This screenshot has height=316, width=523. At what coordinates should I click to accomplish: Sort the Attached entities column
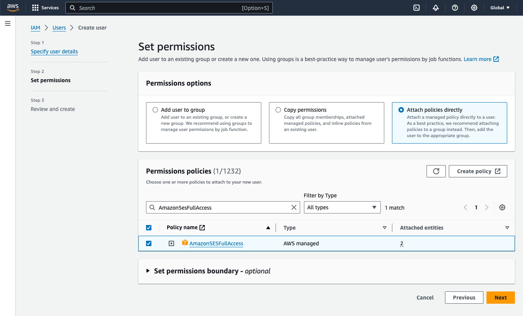[507, 228]
